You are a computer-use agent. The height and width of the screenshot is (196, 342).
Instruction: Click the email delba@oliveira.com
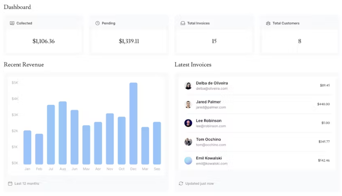pyautogui.click(x=211, y=88)
